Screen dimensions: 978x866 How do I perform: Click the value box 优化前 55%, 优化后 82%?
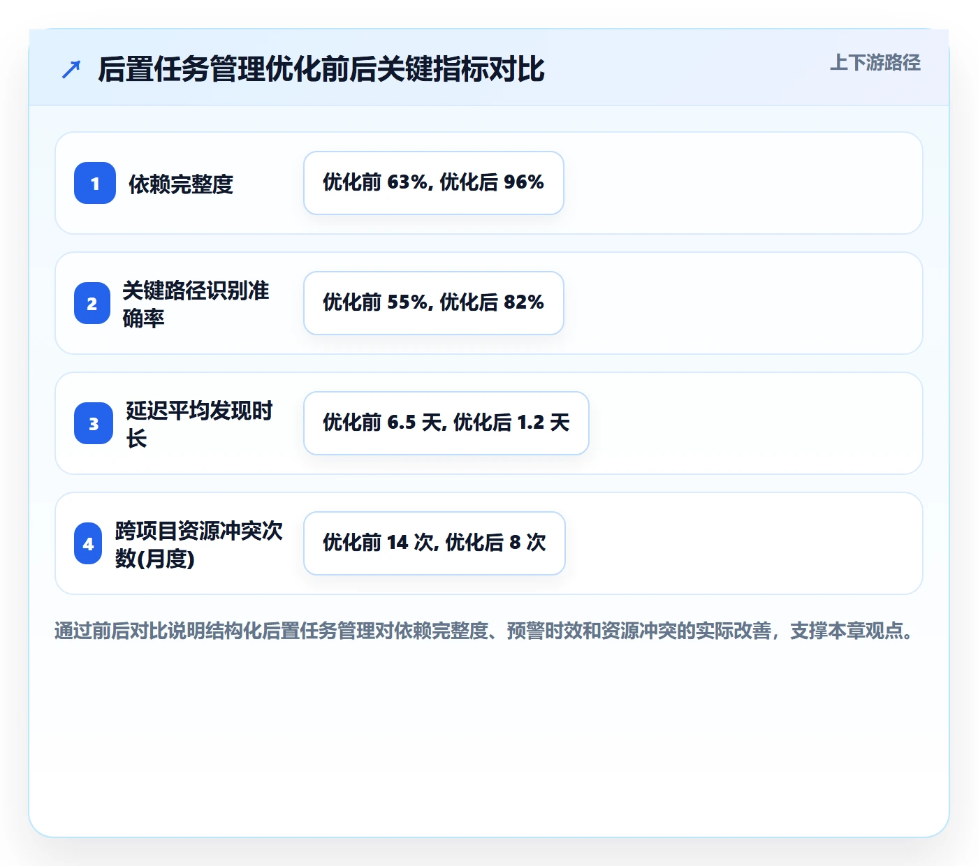[434, 303]
